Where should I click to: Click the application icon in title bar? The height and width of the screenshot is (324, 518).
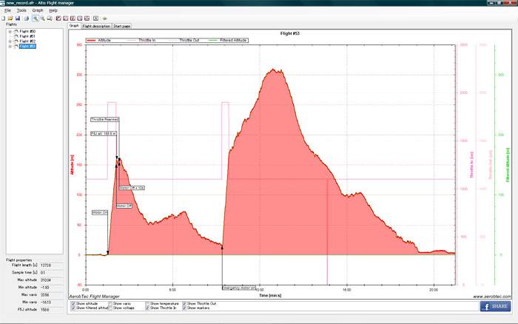pyautogui.click(x=3, y=3)
